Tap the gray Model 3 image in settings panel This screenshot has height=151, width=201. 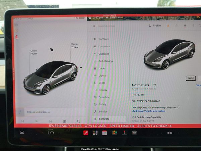pos(169,54)
